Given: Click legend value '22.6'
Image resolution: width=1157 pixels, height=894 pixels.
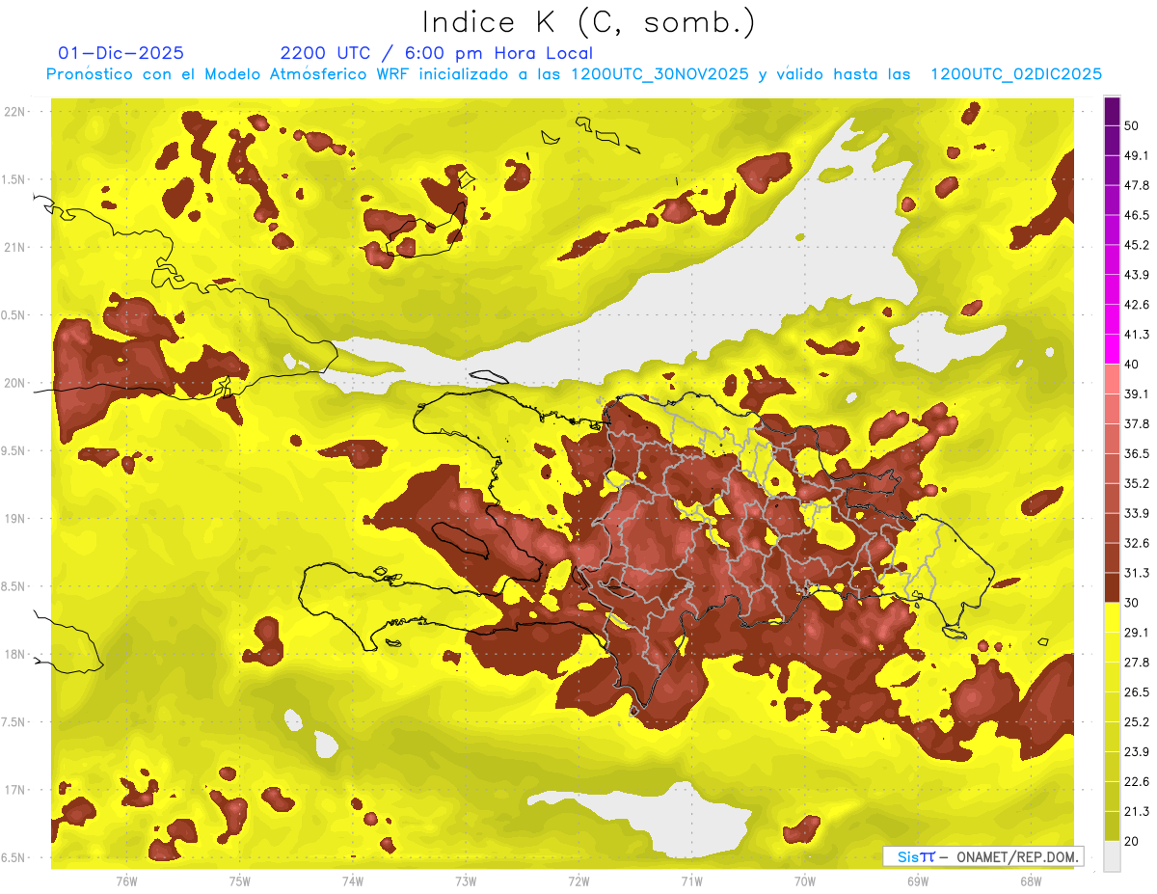Looking at the screenshot, I should (1136, 782).
